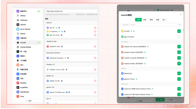The width and height of the screenshot is (196, 109).
Task: Click search magnifier in ocoolAI model dialog
Action: (x=180, y=25)
